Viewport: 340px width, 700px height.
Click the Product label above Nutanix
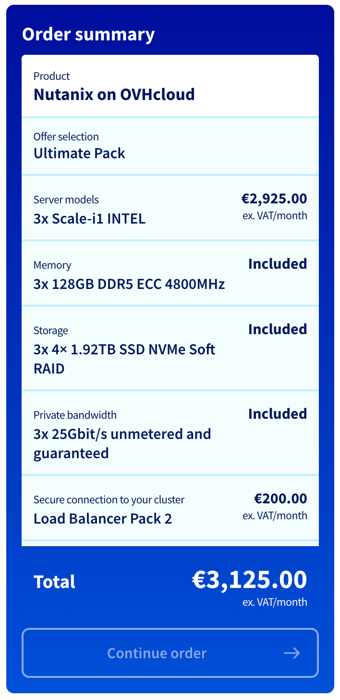click(51, 76)
